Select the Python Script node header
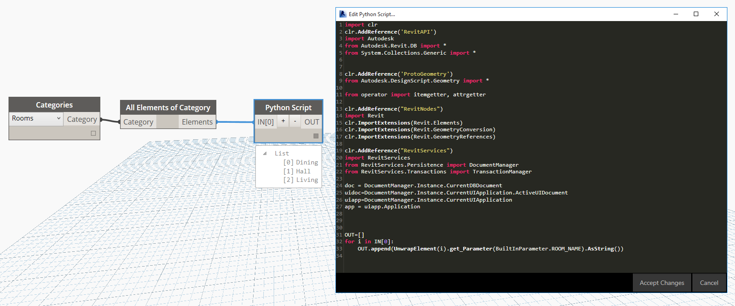The width and height of the screenshot is (735, 306). (x=288, y=108)
